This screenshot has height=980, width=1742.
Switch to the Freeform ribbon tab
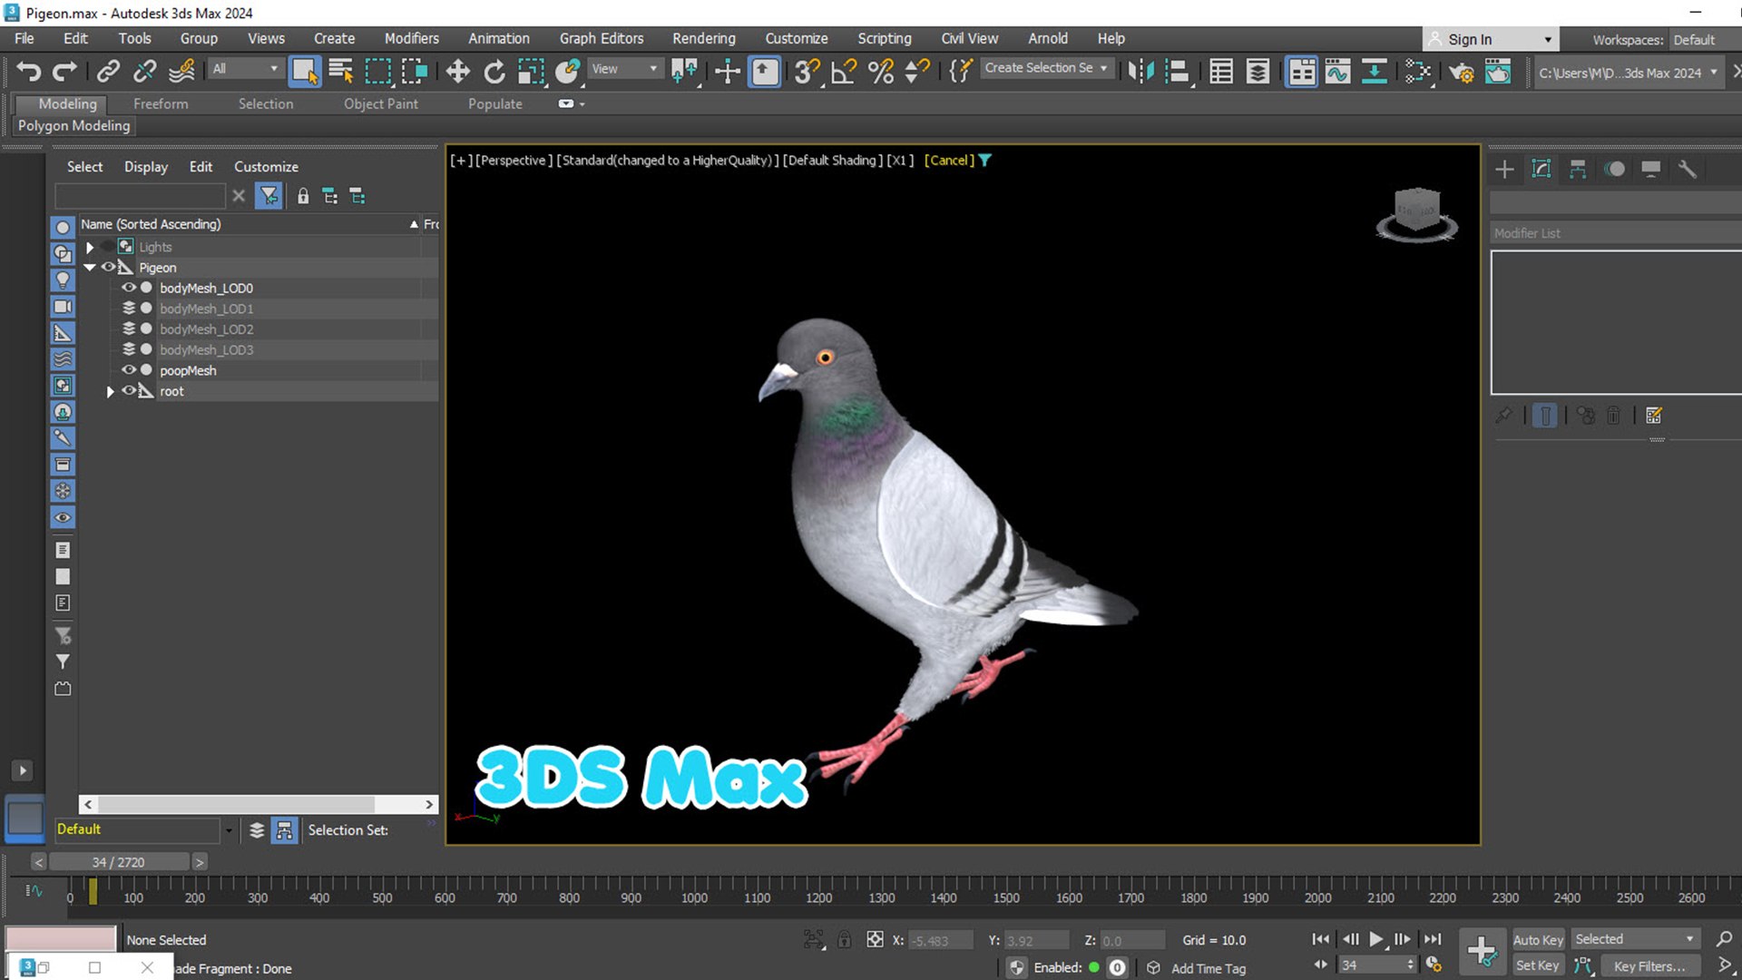coord(161,103)
